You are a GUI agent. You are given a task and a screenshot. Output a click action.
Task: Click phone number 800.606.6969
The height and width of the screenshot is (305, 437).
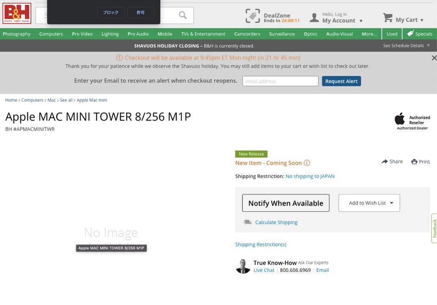tap(295, 270)
